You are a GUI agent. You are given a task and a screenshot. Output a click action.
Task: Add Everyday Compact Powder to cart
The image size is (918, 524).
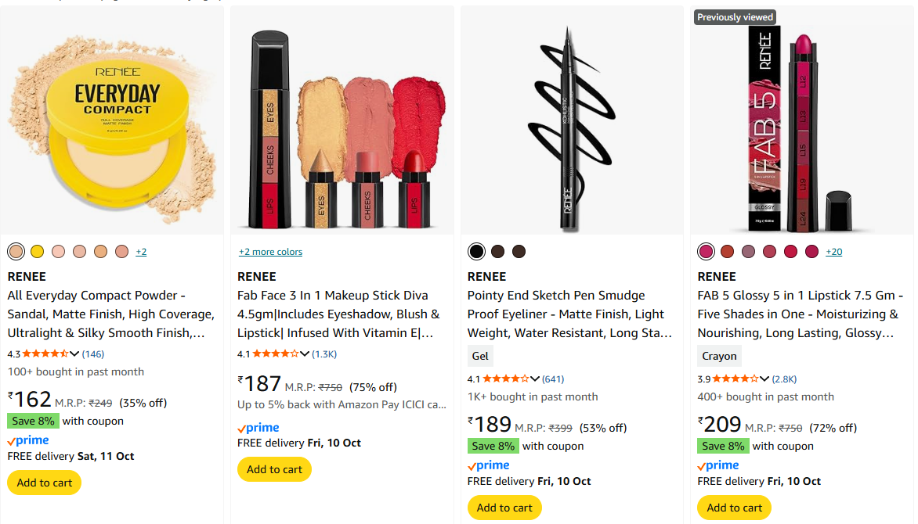click(x=45, y=483)
